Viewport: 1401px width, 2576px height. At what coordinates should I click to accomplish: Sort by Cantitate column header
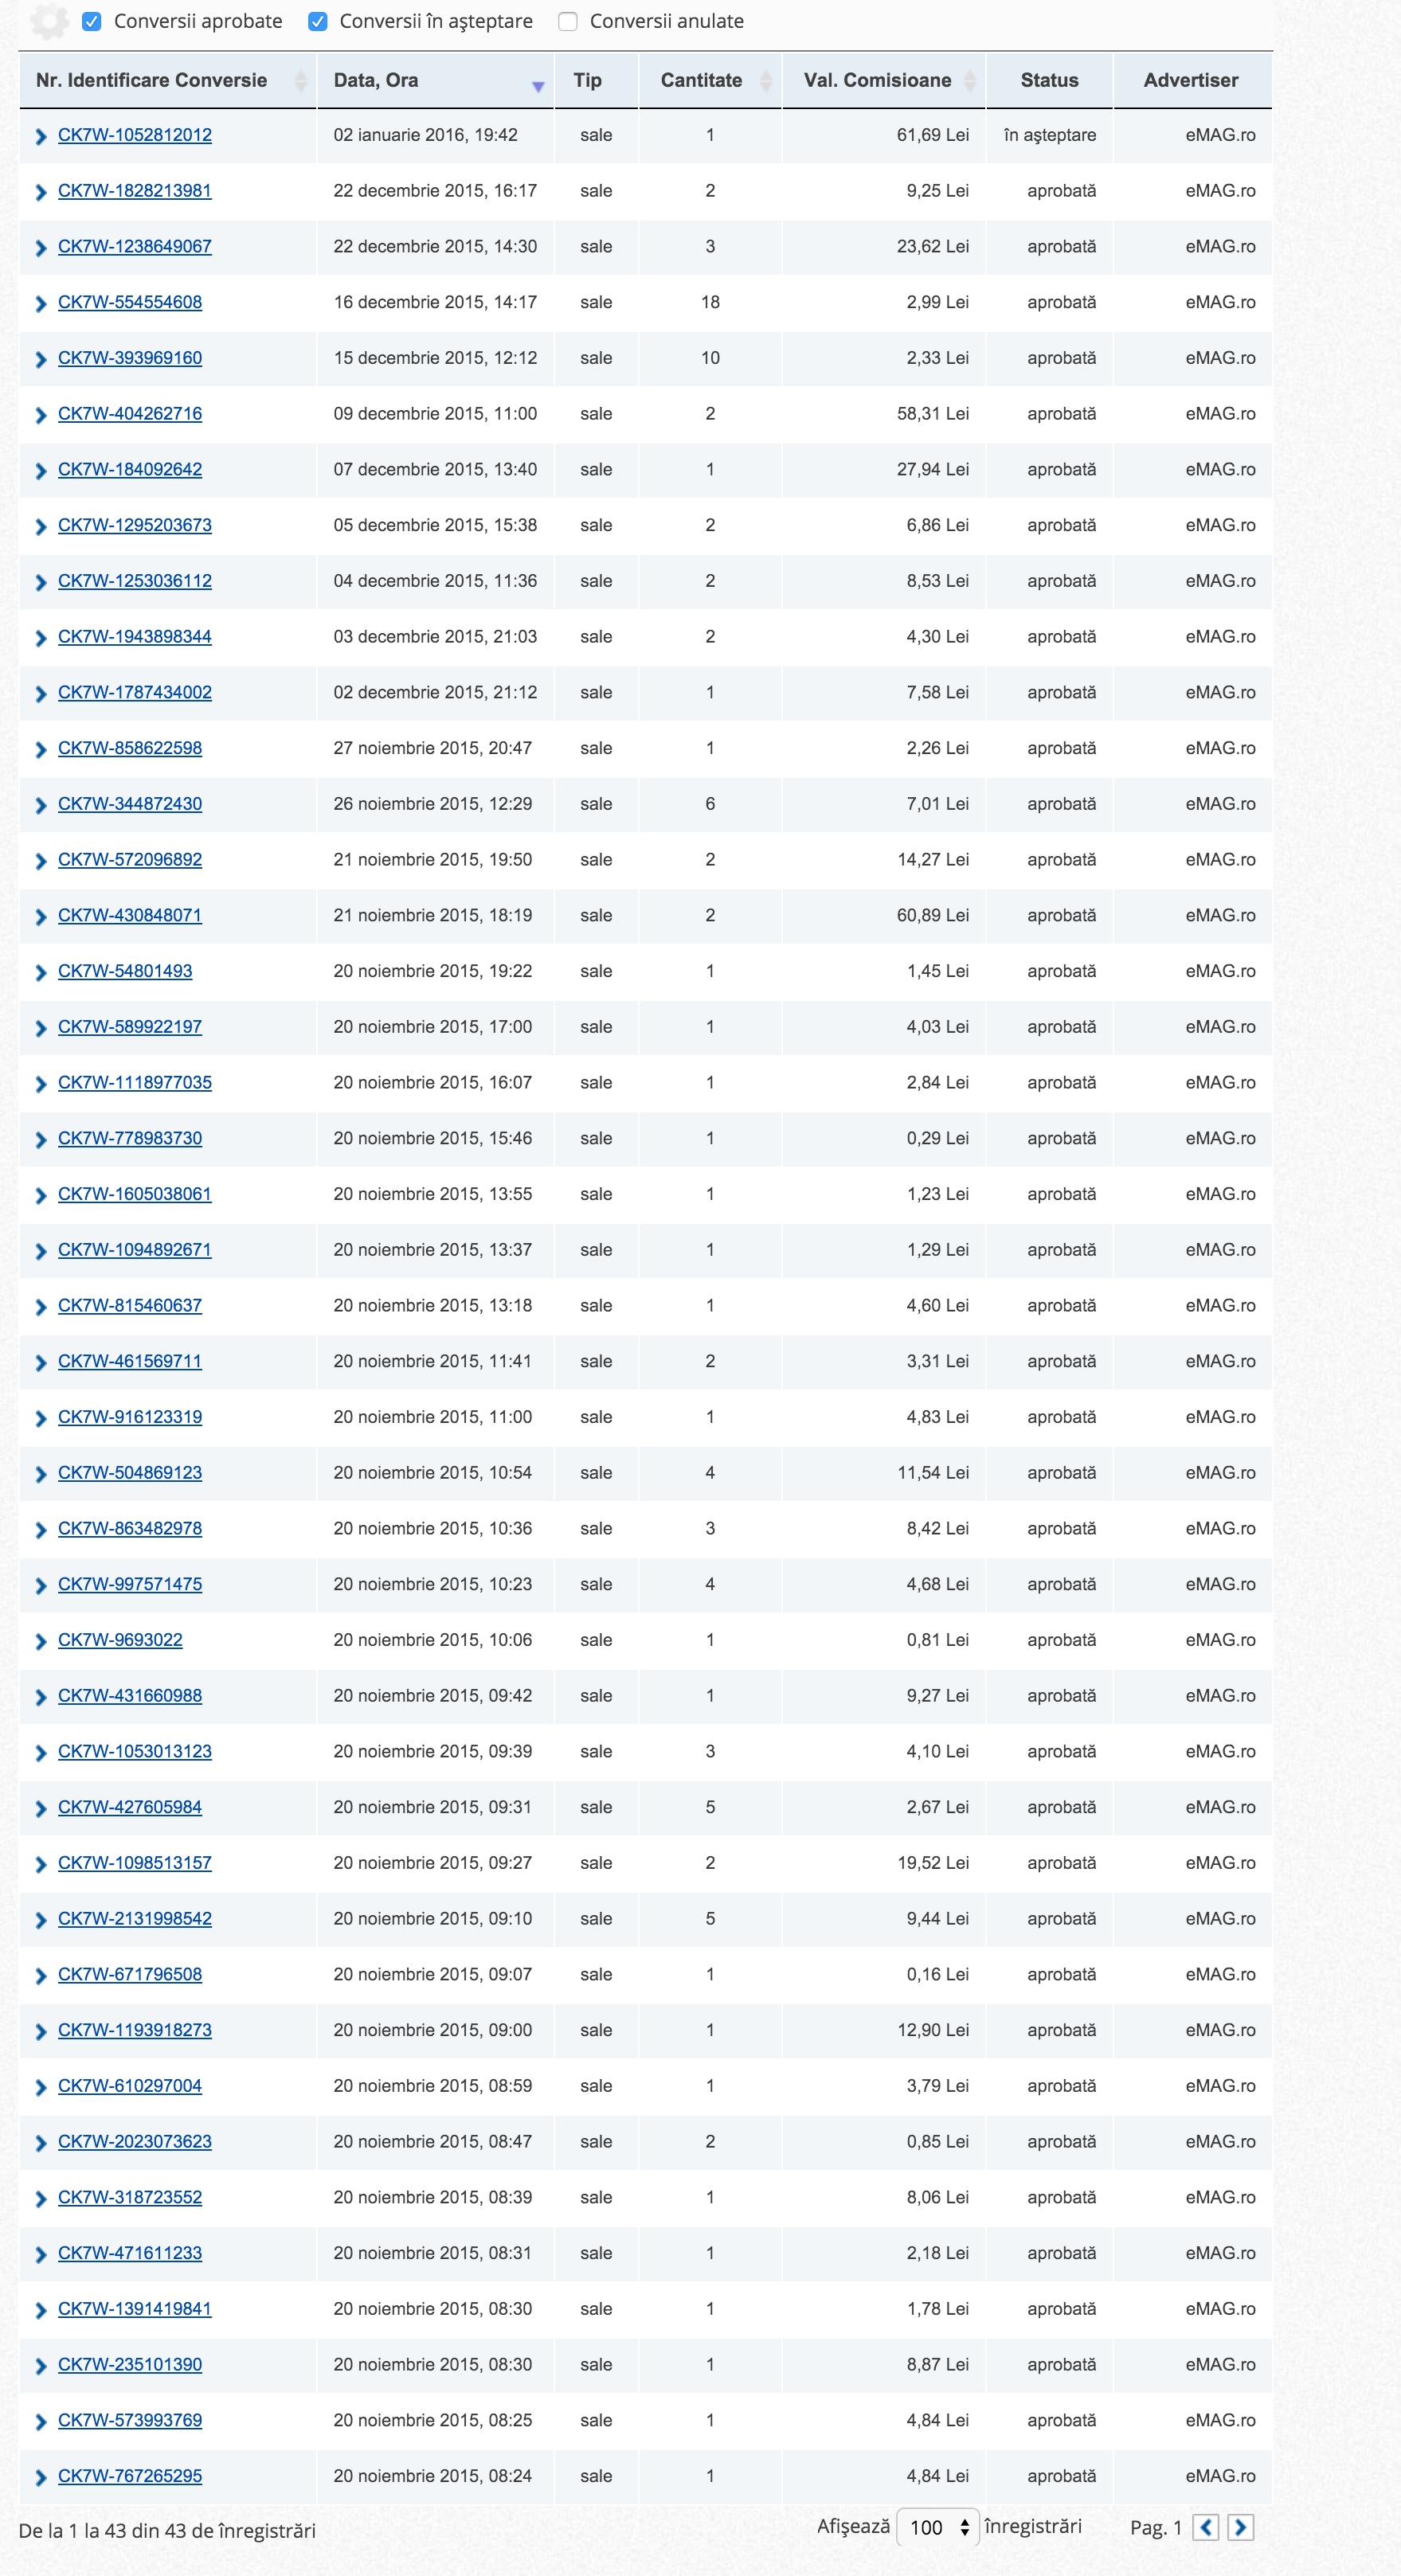710,80
